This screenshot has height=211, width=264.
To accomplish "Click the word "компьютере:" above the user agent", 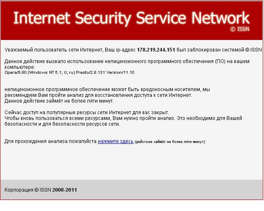I will point(19,67).
